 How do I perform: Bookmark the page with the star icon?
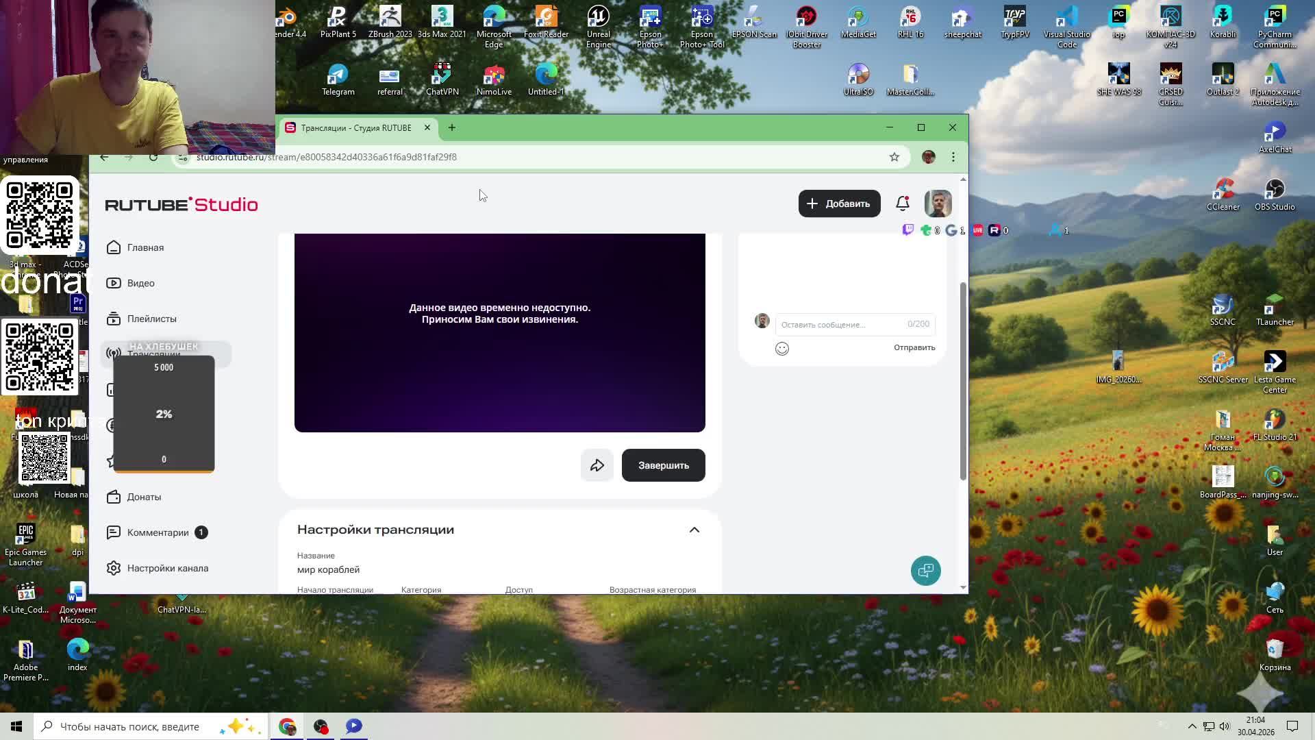pyautogui.click(x=894, y=157)
